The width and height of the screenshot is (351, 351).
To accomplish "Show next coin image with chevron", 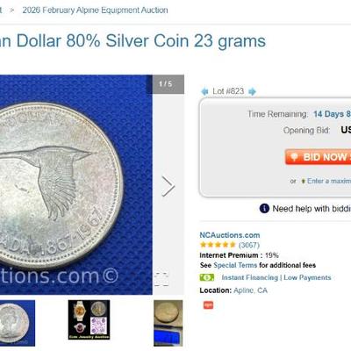I will (x=168, y=186).
